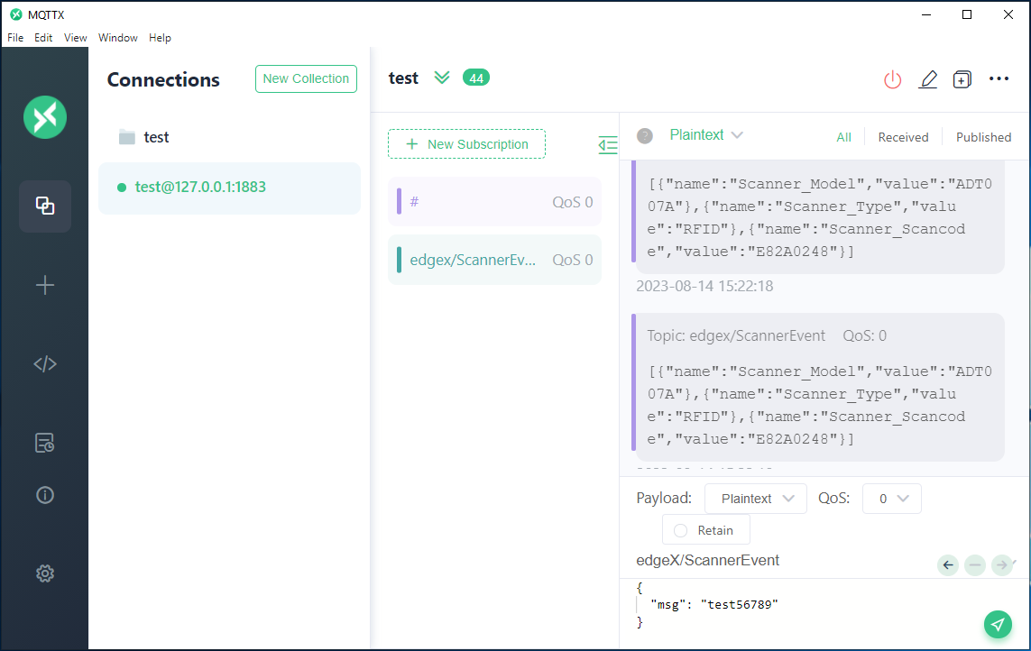The image size is (1031, 651).
Task: Open the Help menu
Action: click(160, 38)
